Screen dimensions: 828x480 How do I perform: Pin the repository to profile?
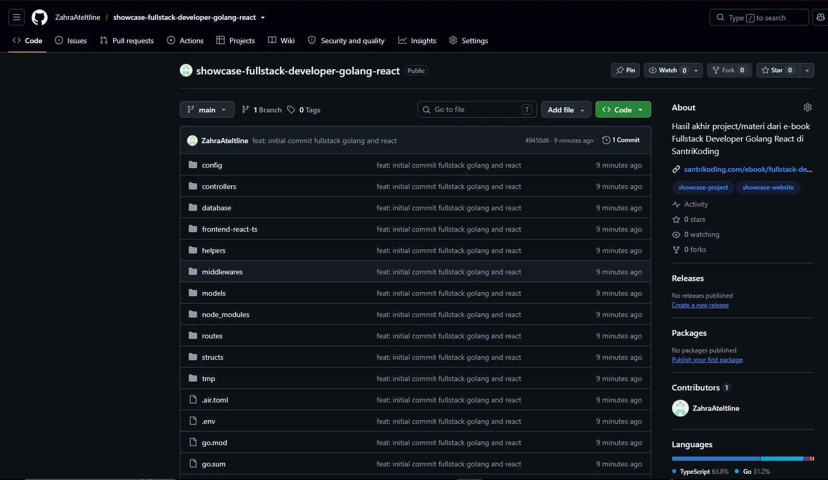coord(625,70)
